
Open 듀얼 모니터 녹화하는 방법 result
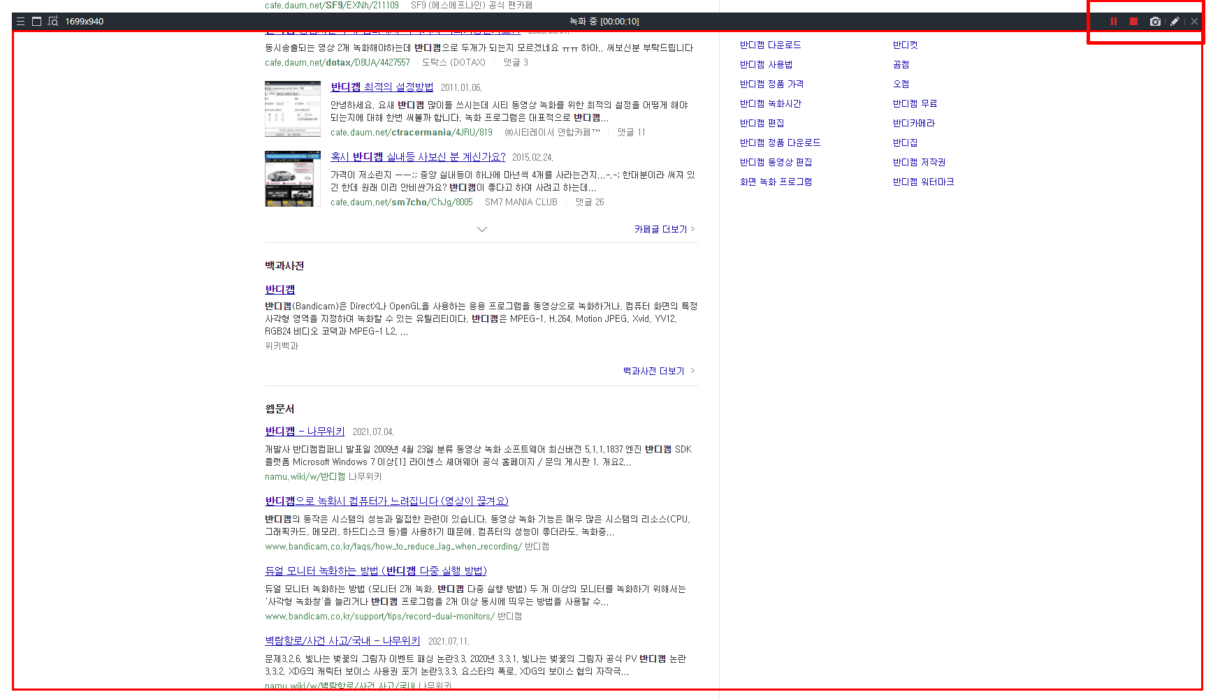coord(376,571)
